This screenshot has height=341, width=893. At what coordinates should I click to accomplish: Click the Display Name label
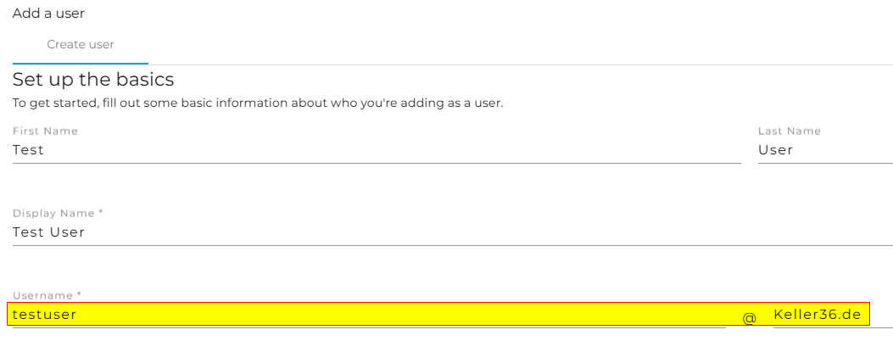tap(54, 214)
